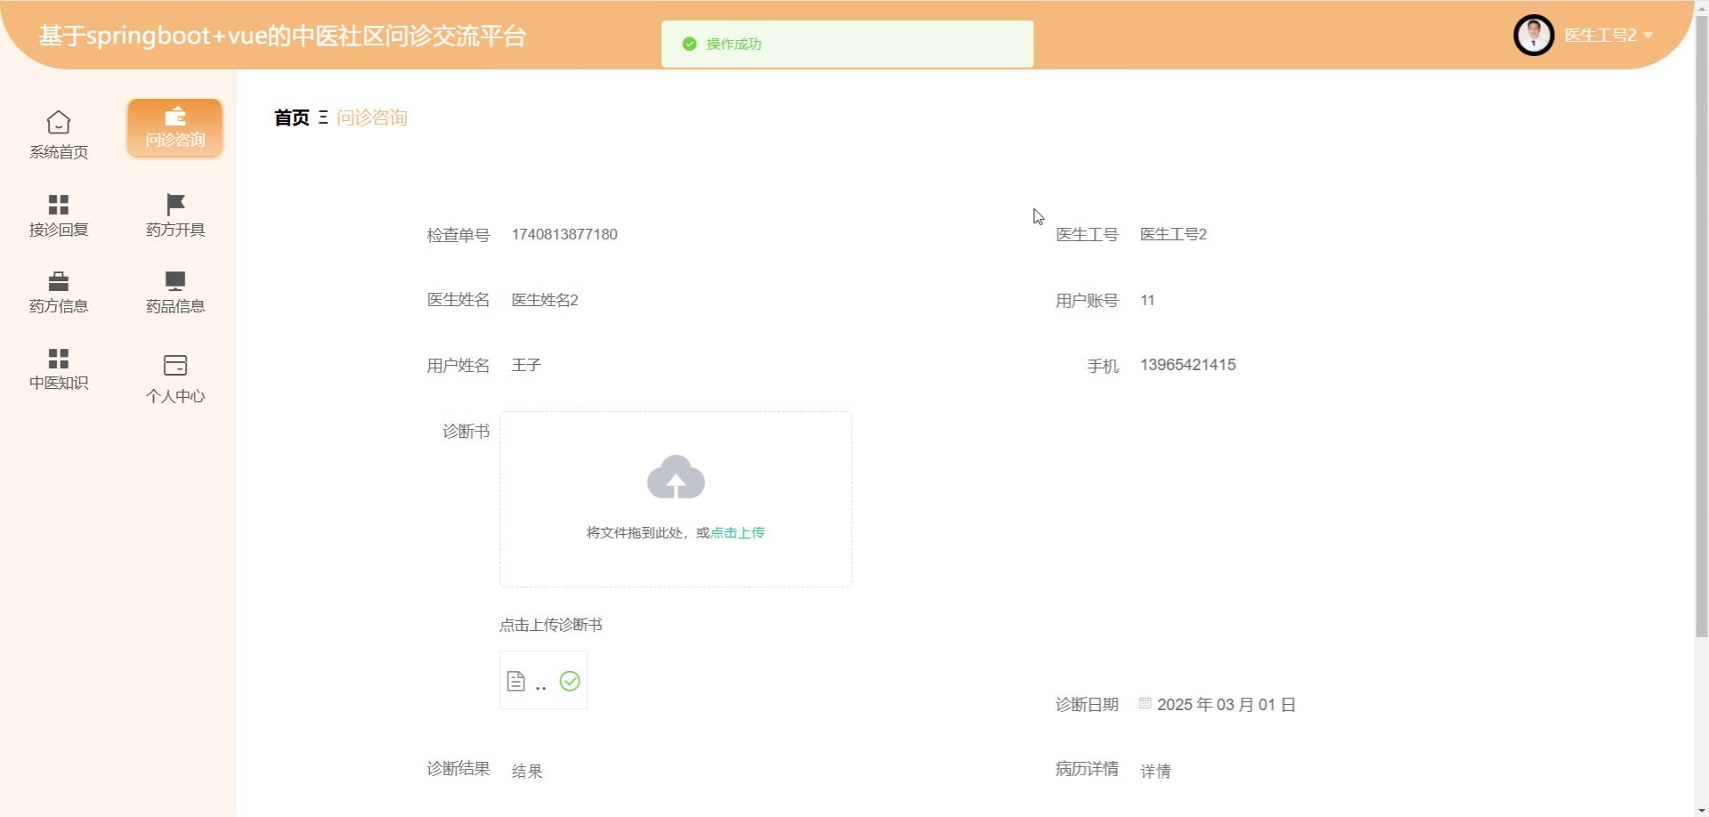Screen dimensions: 1709x817
Task: Open the 药方信息 briefcase icon
Action: 59,281
